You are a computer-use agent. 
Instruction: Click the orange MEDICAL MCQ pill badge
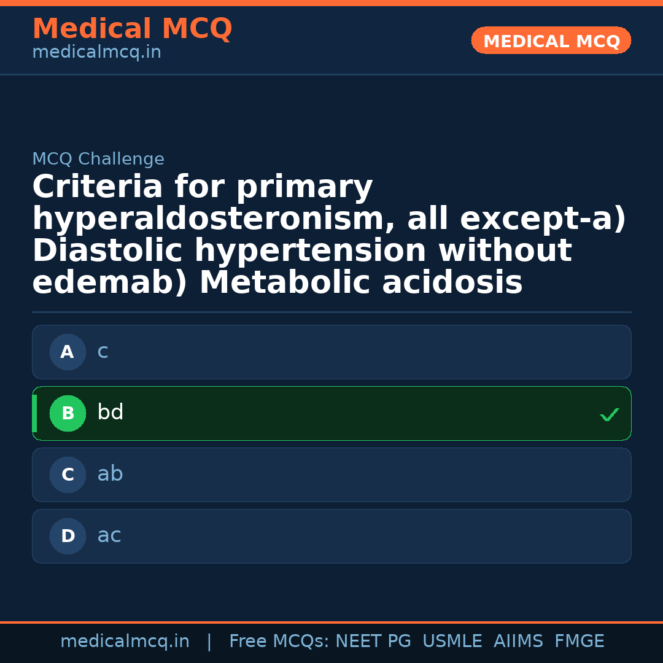point(551,41)
